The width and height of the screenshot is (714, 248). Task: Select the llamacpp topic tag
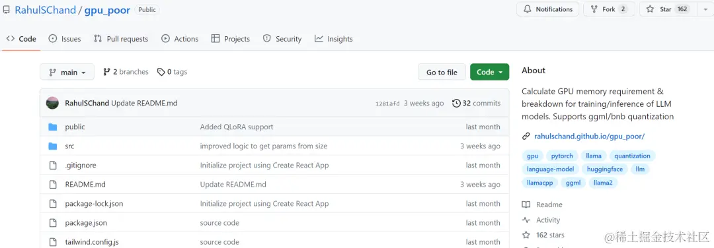click(539, 183)
